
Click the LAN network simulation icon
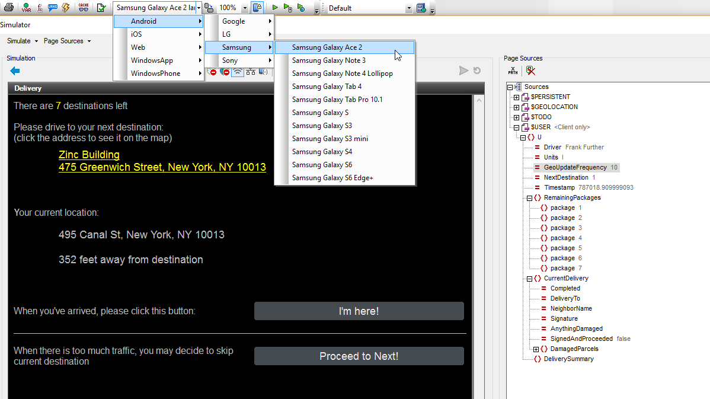(251, 72)
